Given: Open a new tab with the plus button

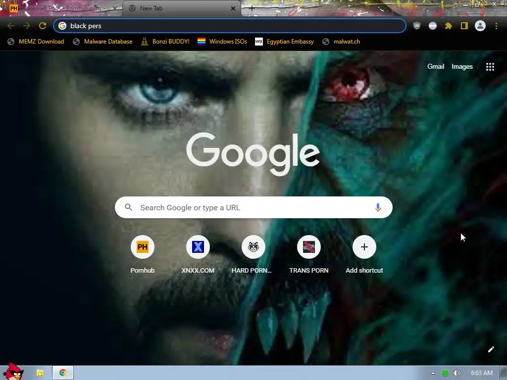Looking at the screenshot, I should [252, 9].
